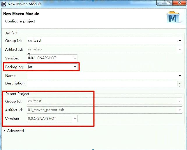Click the Description scroll down arrow
This screenshot has height=150, width=187.
tap(180, 86)
